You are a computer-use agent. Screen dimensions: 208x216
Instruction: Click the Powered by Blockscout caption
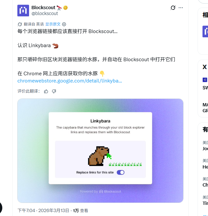pyautogui.click(x=100, y=191)
